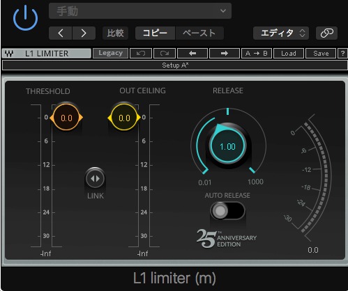Go to previous preset arrow
Screen dimensions: 348x291
click(61, 33)
